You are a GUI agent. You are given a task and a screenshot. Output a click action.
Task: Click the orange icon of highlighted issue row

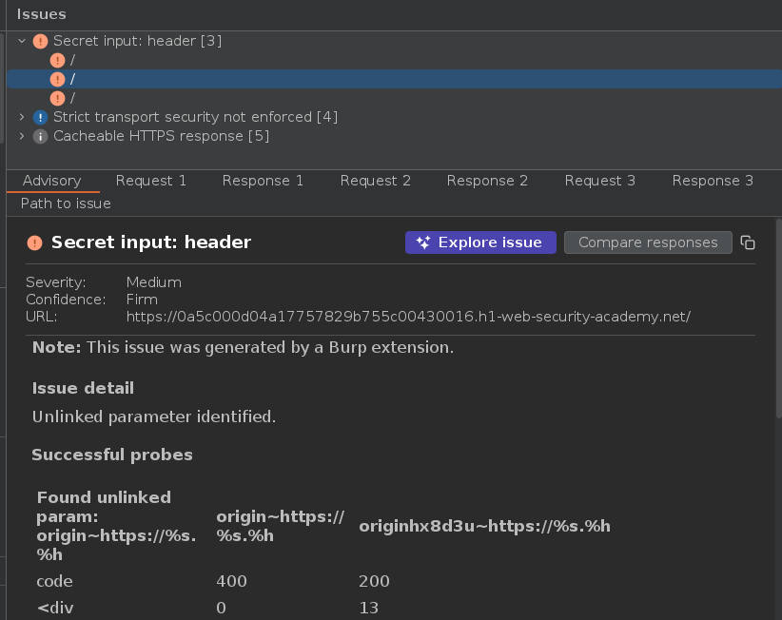(x=58, y=79)
